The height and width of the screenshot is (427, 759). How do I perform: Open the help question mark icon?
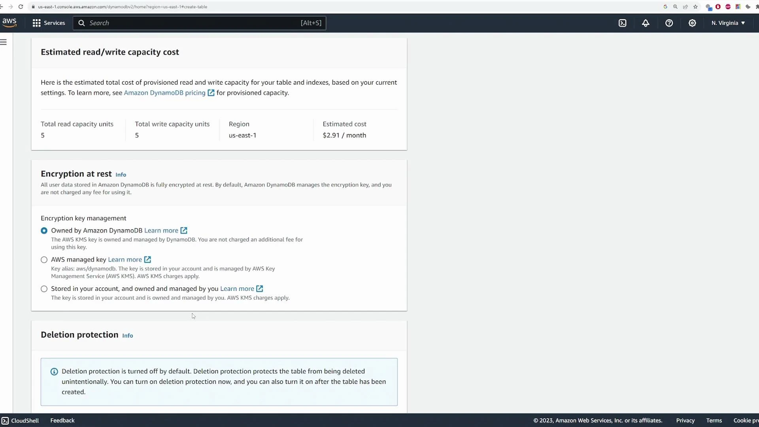(669, 23)
